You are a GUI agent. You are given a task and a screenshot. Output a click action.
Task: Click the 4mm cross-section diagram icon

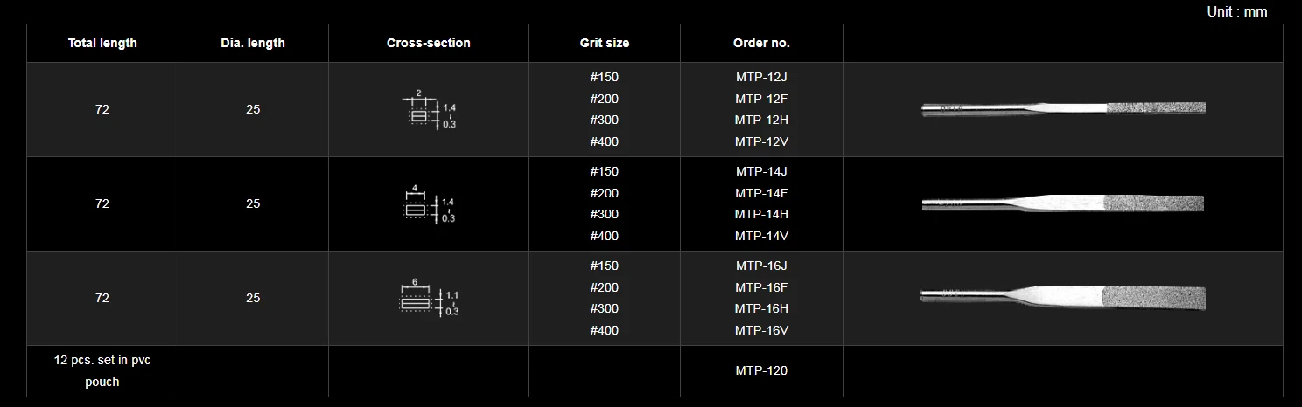(428, 204)
